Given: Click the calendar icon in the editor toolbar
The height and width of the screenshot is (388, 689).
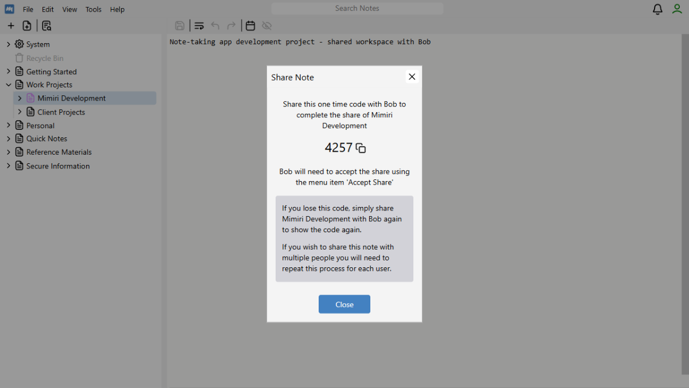Looking at the screenshot, I should tap(250, 26).
